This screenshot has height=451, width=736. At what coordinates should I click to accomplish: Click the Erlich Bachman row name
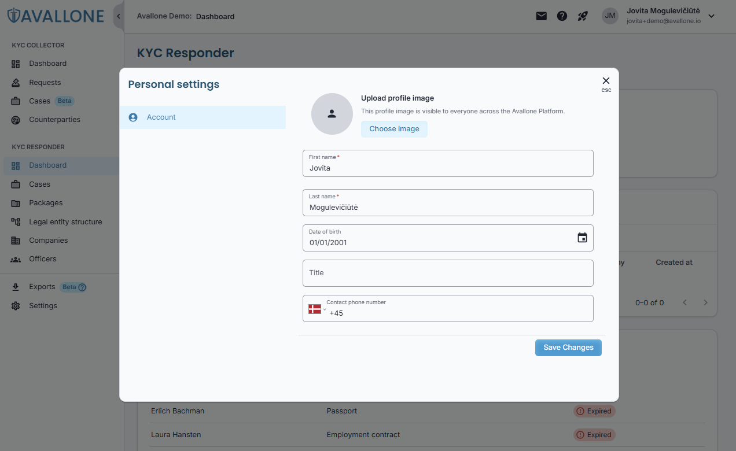(x=178, y=411)
